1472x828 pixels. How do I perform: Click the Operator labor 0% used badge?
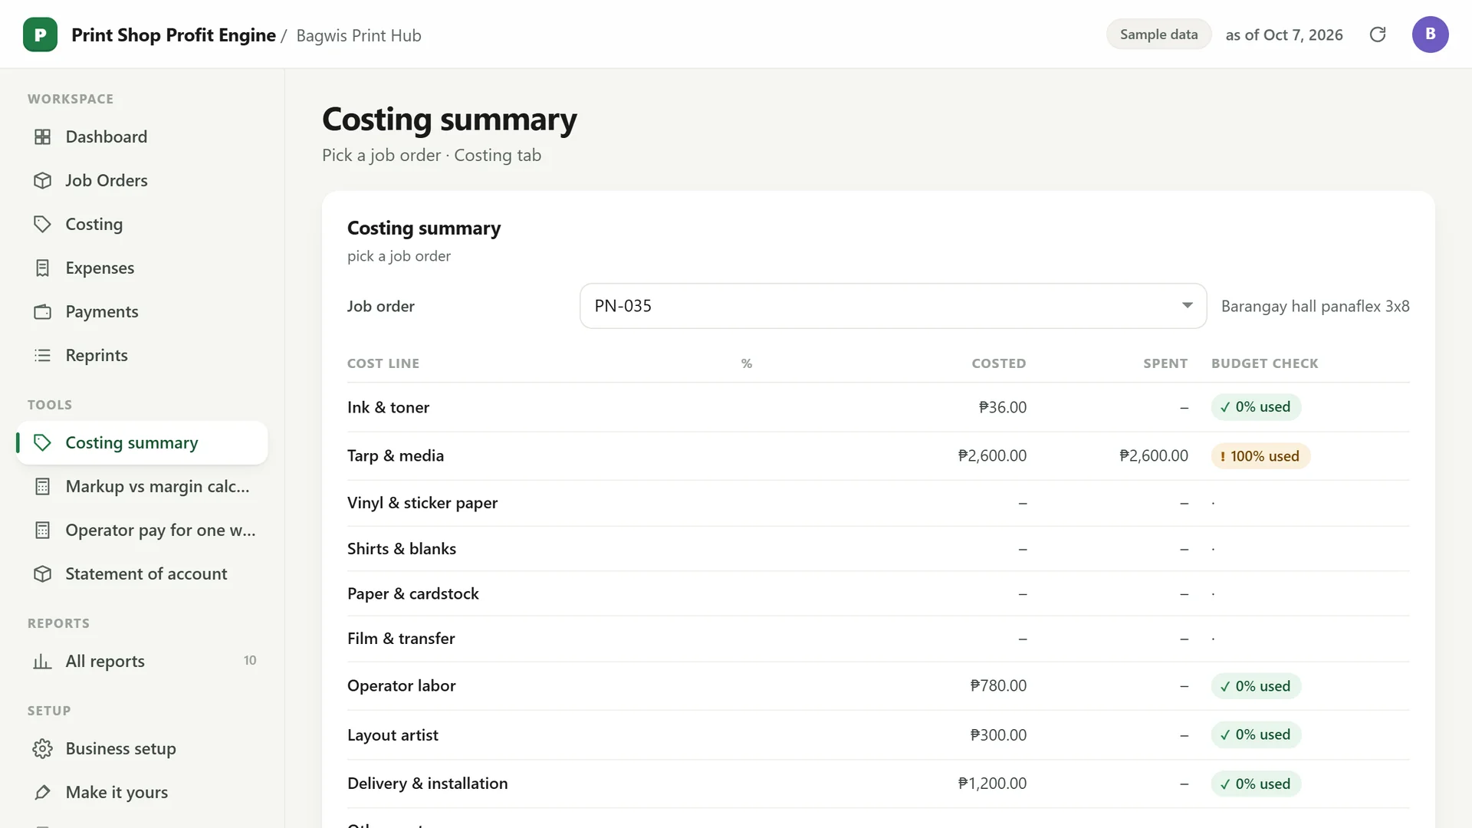point(1256,686)
